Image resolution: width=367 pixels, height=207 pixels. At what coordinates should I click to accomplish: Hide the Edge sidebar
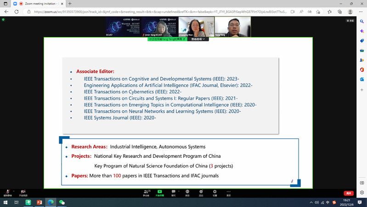pyautogui.click(x=362, y=183)
